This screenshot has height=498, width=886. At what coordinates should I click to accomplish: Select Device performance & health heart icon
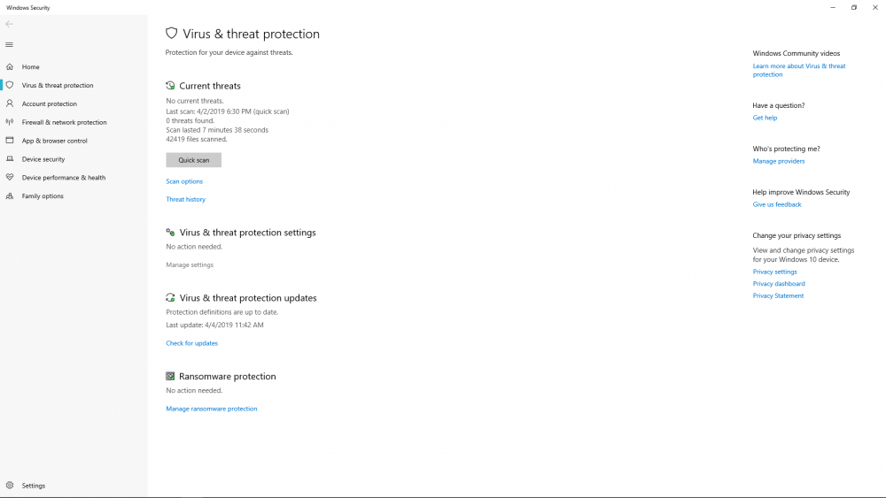coord(10,178)
